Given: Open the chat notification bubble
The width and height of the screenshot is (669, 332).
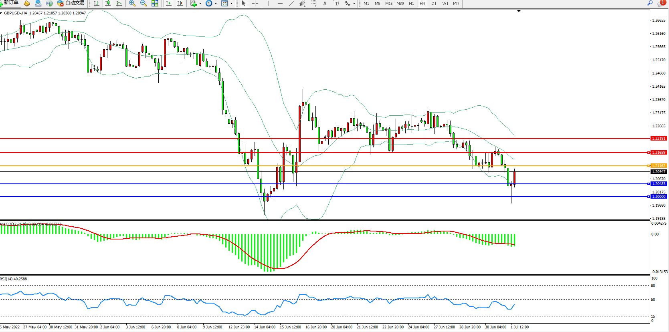Looking at the screenshot, I should [x=661, y=3].
